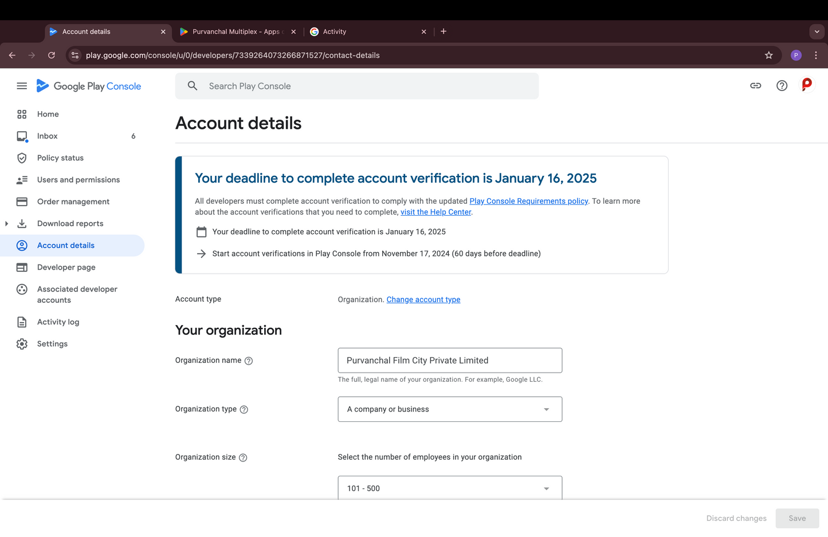Click the red account avatar icon
Image resolution: width=828 pixels, height=537 pixels.
[x=807, y=85]
